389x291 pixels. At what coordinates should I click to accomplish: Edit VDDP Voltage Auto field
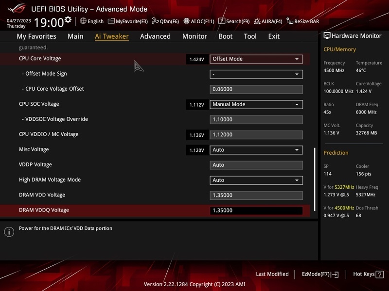click(256, 165)
